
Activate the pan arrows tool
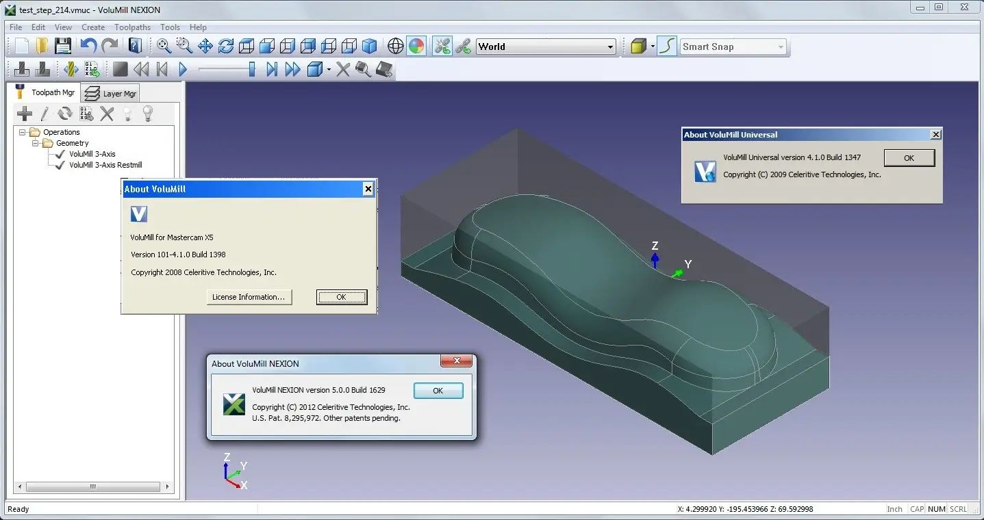[205, 46]
